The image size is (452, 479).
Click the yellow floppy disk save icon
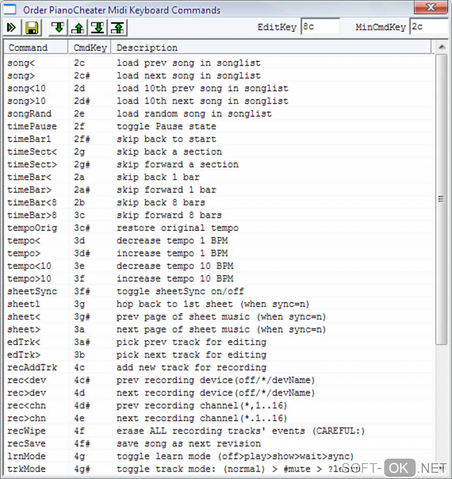pos(32,27)
